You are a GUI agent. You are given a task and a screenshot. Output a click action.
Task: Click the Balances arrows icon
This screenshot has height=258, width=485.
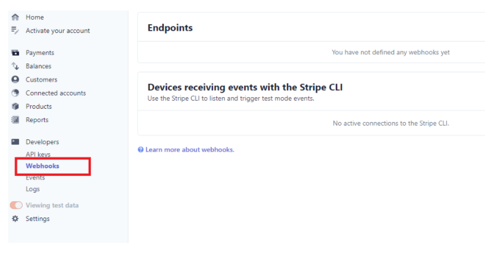click(x=15, y=66)
